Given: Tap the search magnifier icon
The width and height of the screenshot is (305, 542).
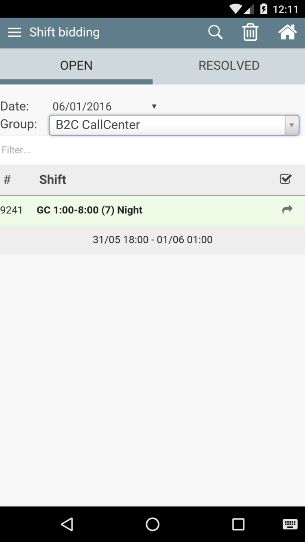Looking at the screenshot, I should click(x=216, y=32).
